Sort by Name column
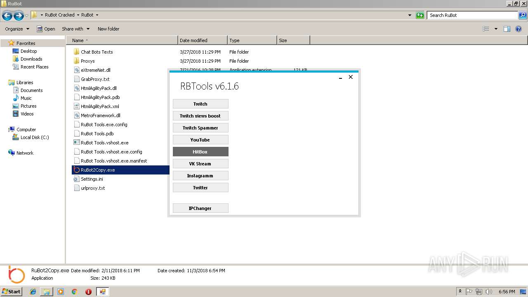Screen dimensions: 528x297 point(122,40)
